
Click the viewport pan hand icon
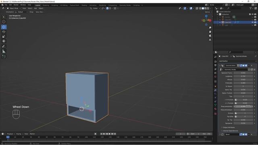click(x=210, y=32)
